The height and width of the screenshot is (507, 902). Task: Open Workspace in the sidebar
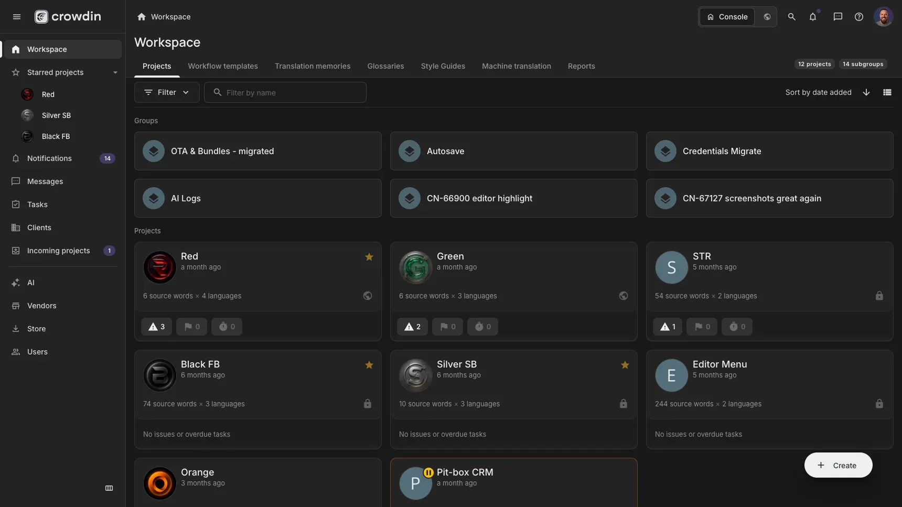(x=62, y=49)
